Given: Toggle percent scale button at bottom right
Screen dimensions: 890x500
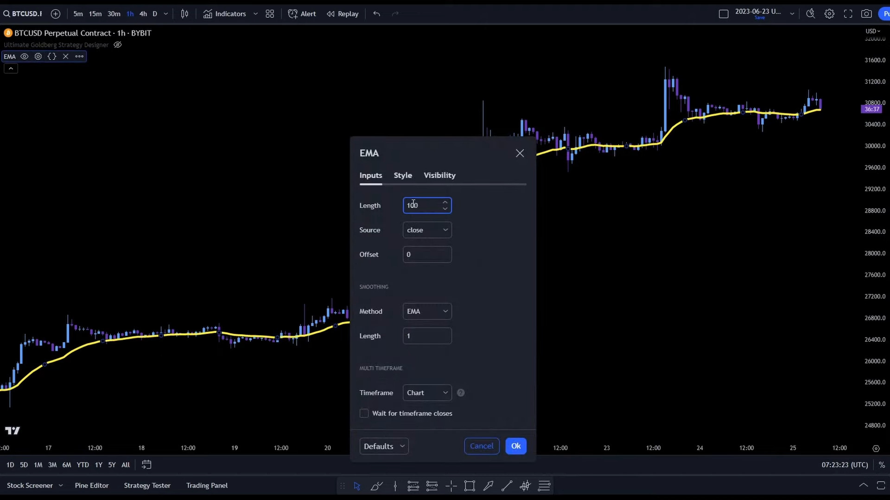Looking at the screenshot, I should point(882,465).
